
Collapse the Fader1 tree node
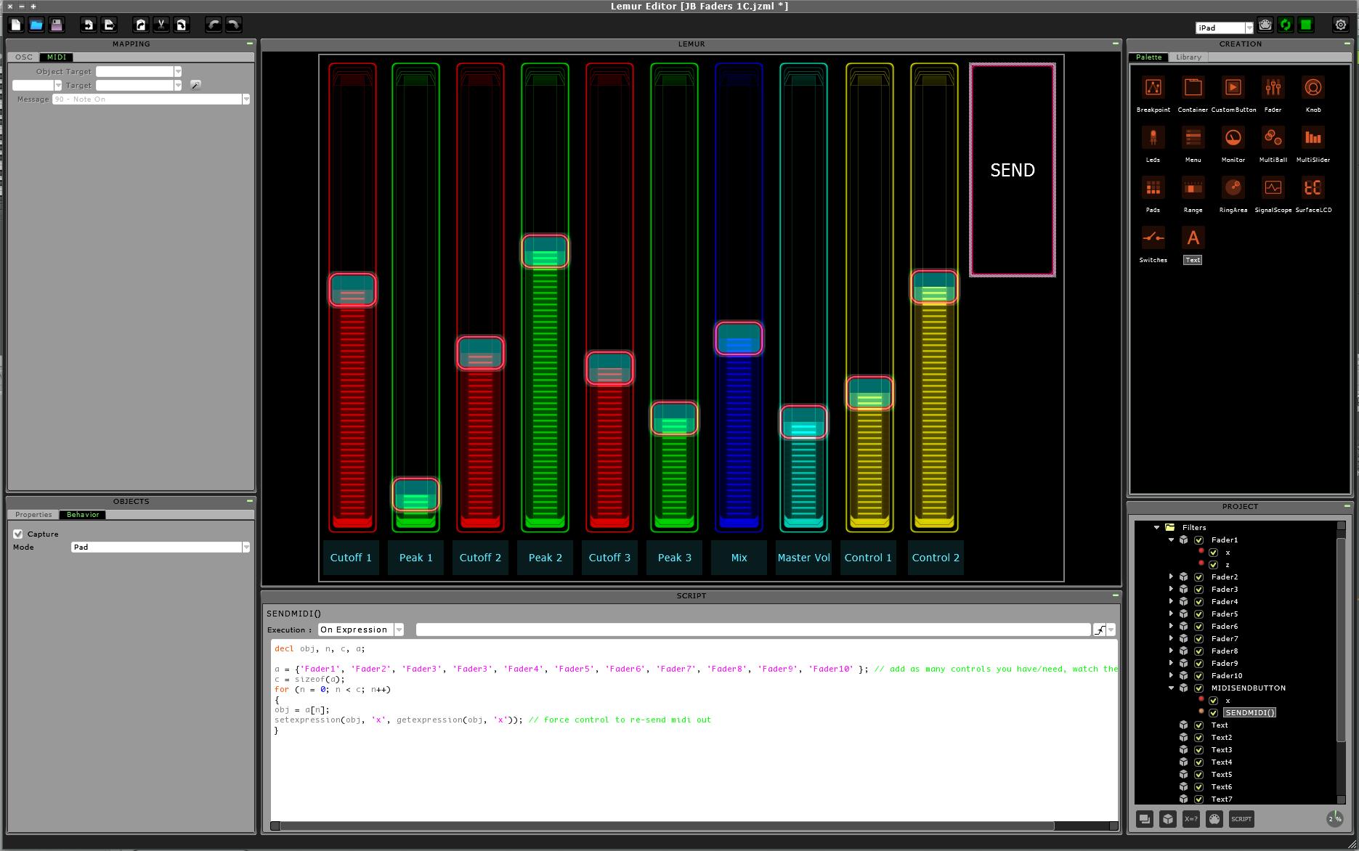(1171, 540)
